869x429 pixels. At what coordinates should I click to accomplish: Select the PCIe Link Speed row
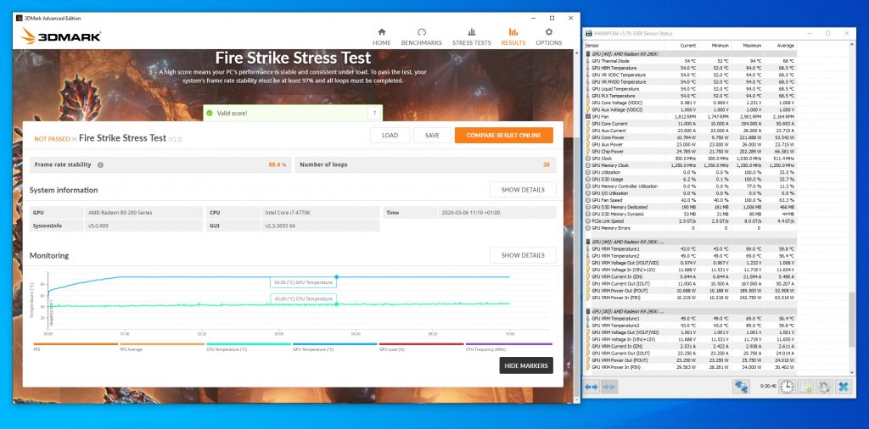[691, 221]
